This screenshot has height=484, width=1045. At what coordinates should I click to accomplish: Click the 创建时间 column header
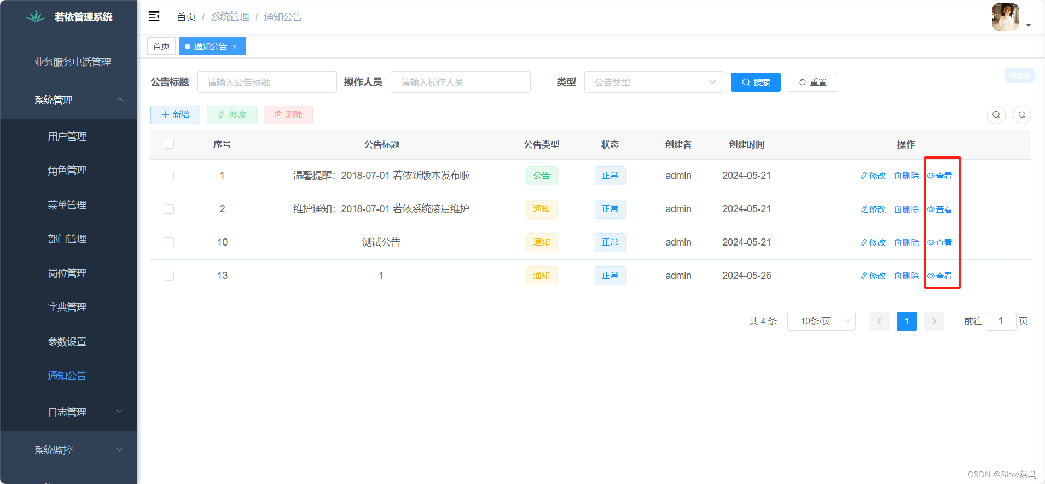(747, 144)
